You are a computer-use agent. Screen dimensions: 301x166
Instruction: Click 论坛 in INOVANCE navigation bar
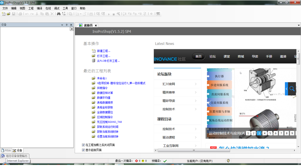click(x=213, y=56)
